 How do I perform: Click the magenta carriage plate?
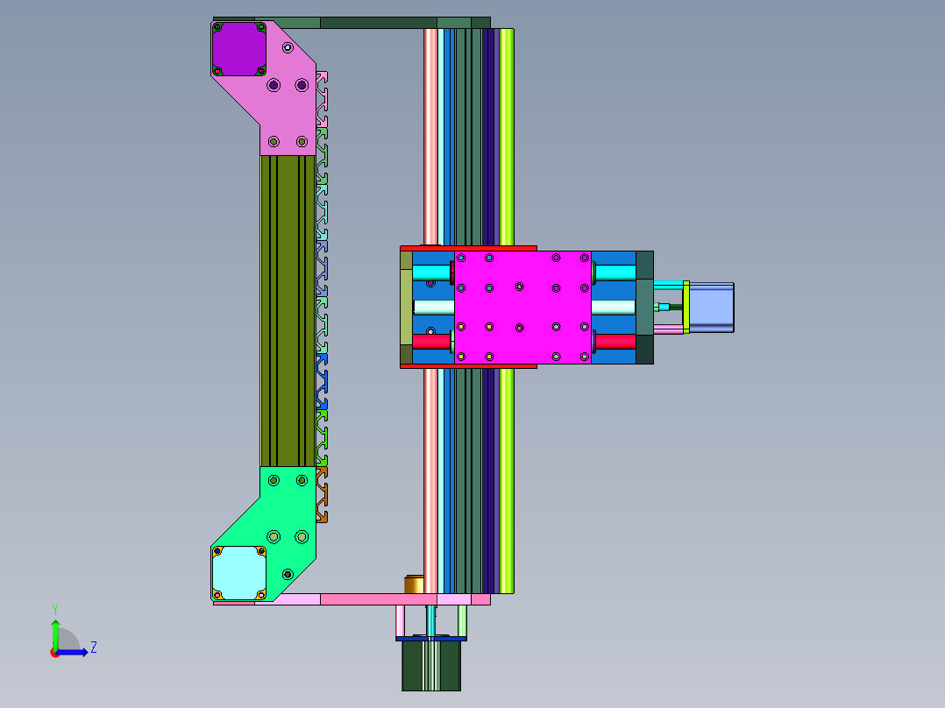pyautogui.click(x=522, y=308)
